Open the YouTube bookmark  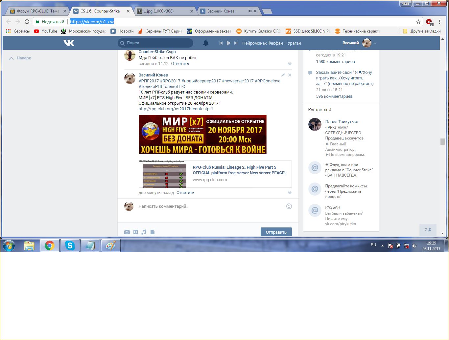(46, 31)
